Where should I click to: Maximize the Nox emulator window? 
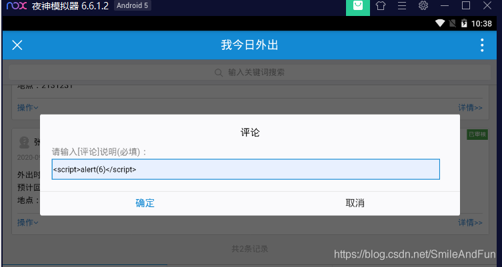(466, 5)
